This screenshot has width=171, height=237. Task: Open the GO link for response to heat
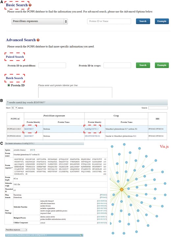click(x=102, y=213)
